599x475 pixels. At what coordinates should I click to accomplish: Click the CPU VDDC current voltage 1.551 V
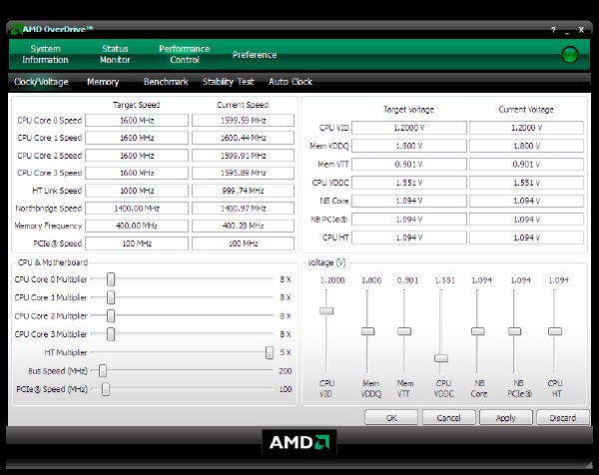pos(526,183)
